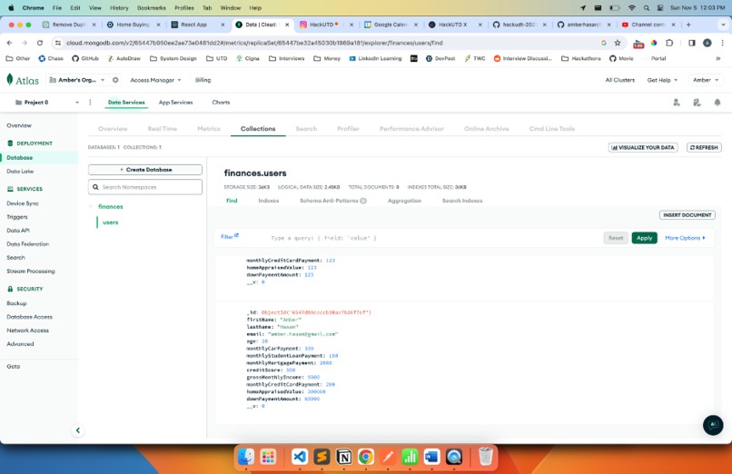Open the Aggregation tab
Viewport: 732px width, 474px height.
[x=404, y=201]
